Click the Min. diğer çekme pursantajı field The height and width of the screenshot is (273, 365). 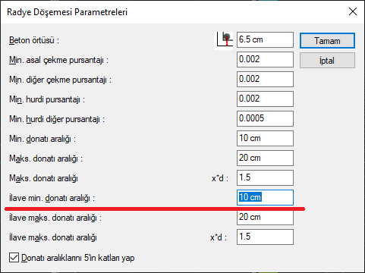point(265,79)
